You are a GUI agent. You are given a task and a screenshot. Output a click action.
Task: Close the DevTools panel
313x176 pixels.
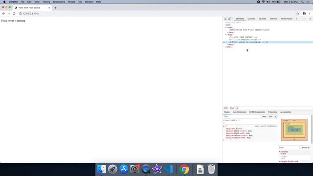(310, 19)
